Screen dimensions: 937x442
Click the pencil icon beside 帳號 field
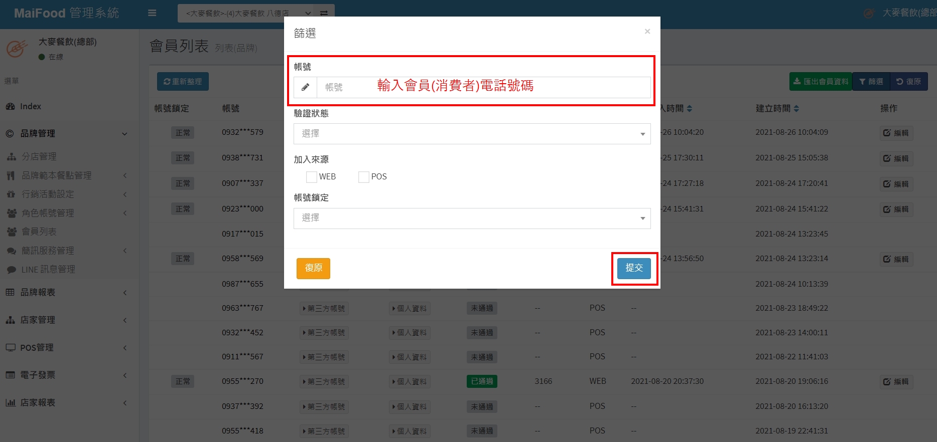tap(305, 87)
